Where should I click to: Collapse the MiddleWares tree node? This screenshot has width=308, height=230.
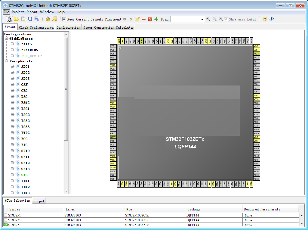7,39
